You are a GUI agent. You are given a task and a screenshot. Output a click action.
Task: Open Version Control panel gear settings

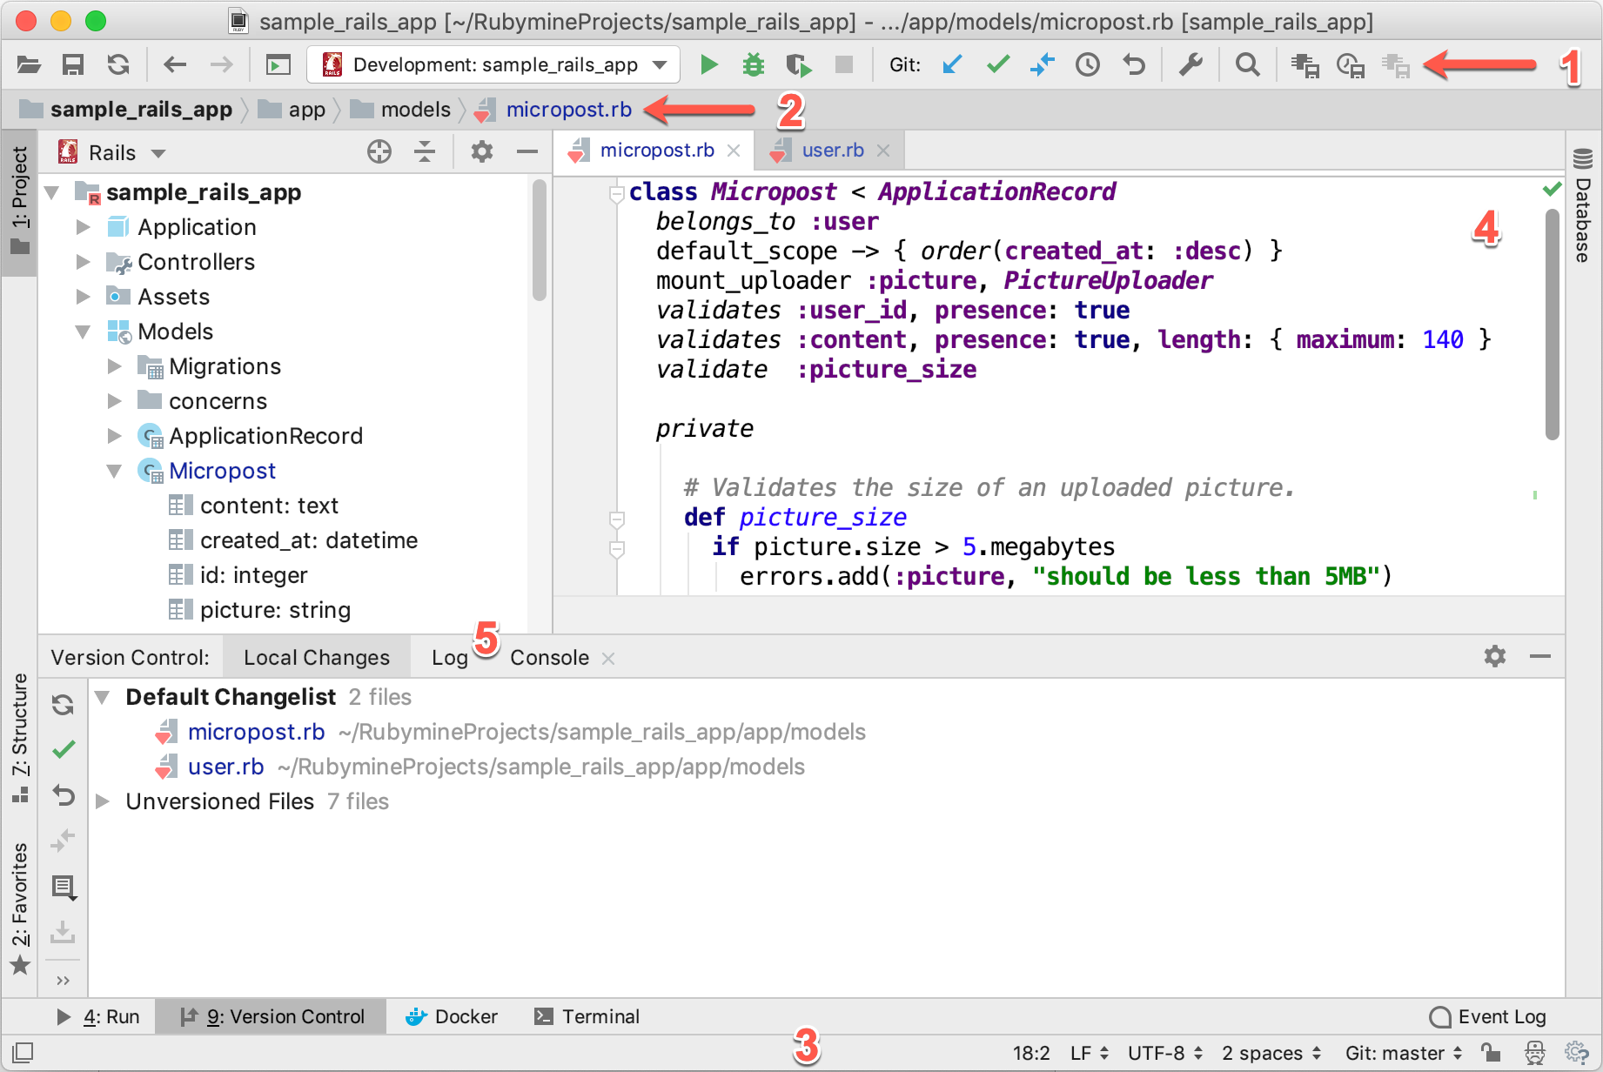pyautogui.click(x=1495, y=656)
